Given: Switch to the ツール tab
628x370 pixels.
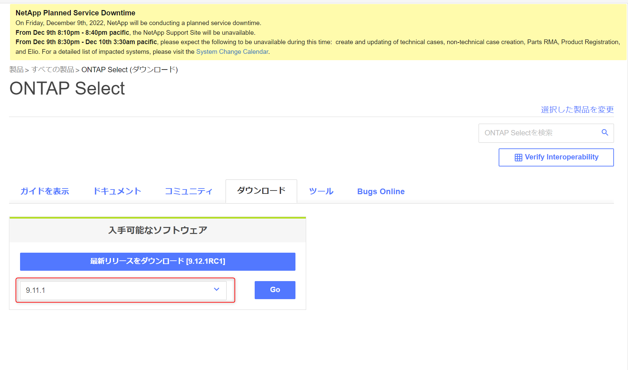Looking at the screenshot, I should (321, 191).
